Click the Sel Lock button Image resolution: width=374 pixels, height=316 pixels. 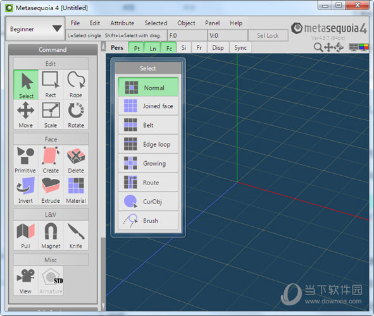tap(268, 35)
